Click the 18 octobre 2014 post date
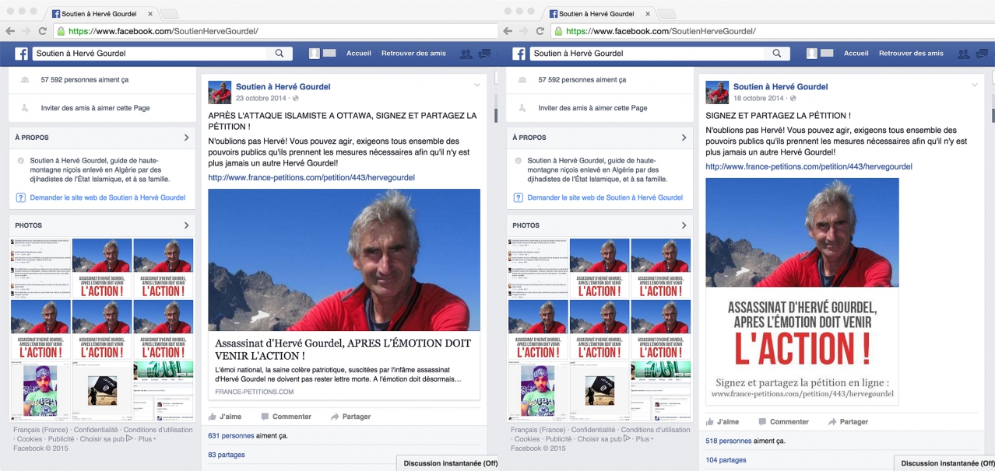 click(759, 99)
